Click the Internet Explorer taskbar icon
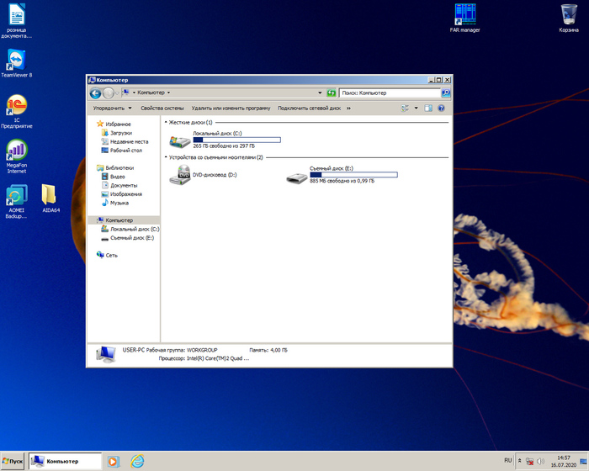This screenshot has height=471, width=589. point(137,461)
